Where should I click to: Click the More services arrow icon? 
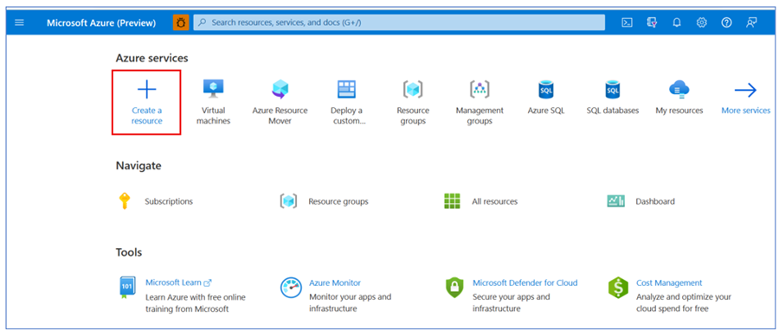click(x=746, y=90)
